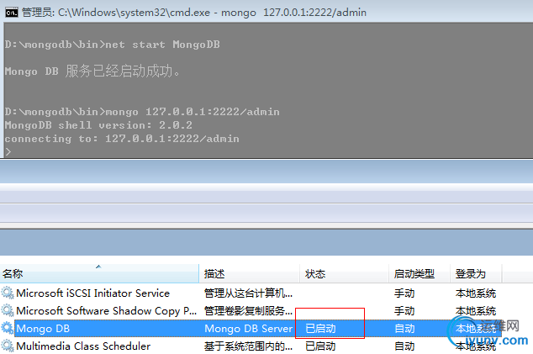533x354 pixels.
Task: Click the 'MongoDB shell version: 2.0.2' line
Action: pyautogui.click(x=98, y=125)
